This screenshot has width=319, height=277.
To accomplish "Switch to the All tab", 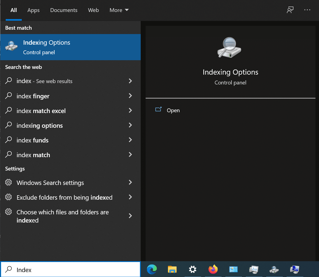I will point(14,10).
